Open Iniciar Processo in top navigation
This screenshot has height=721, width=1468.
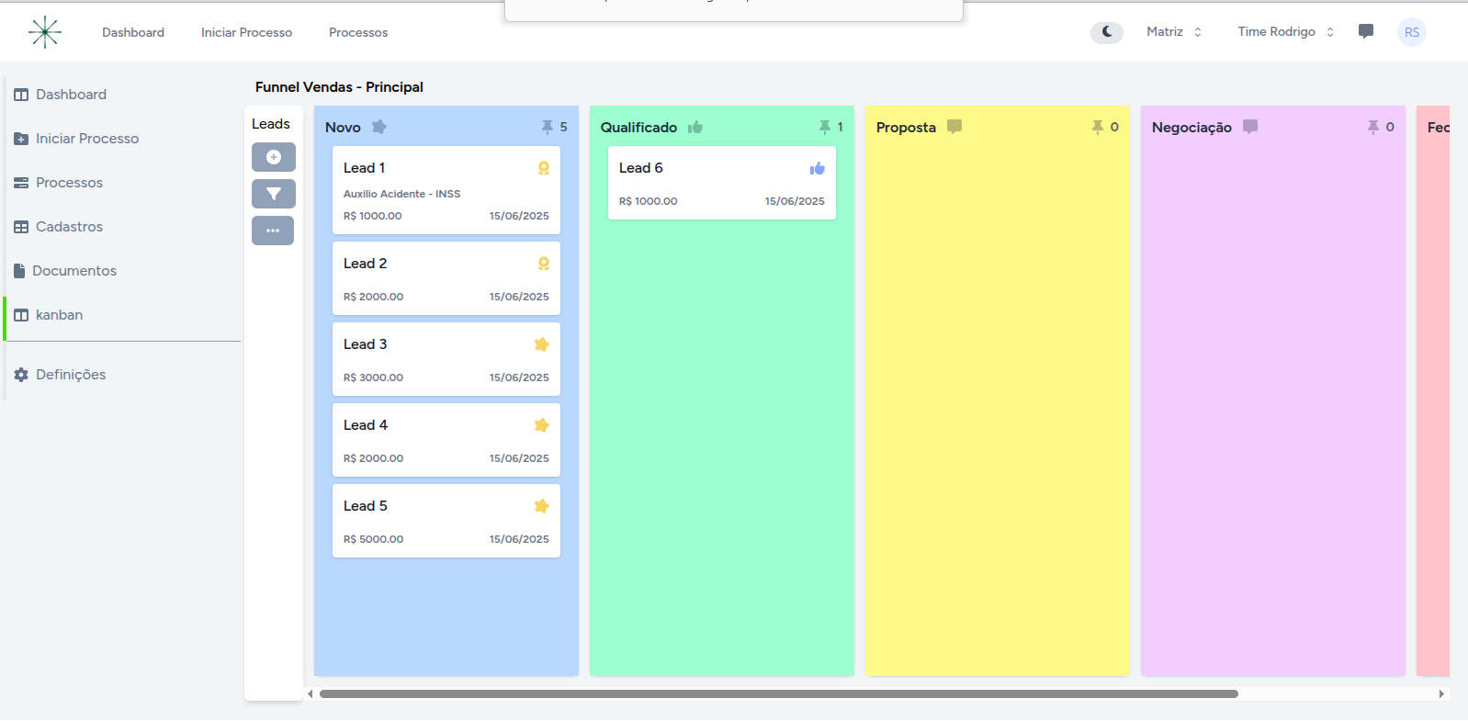[246, 32]
